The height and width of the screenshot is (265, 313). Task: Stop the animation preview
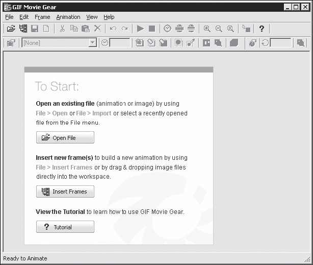[x=152, y=29]
